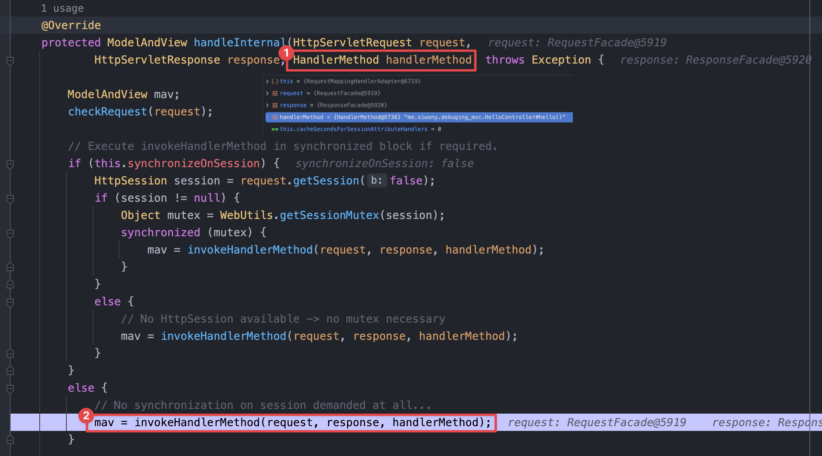
Task: Click the glasses watch icon beside cacheSecondsForSessionAttributeHandlers
Action: 275,129
